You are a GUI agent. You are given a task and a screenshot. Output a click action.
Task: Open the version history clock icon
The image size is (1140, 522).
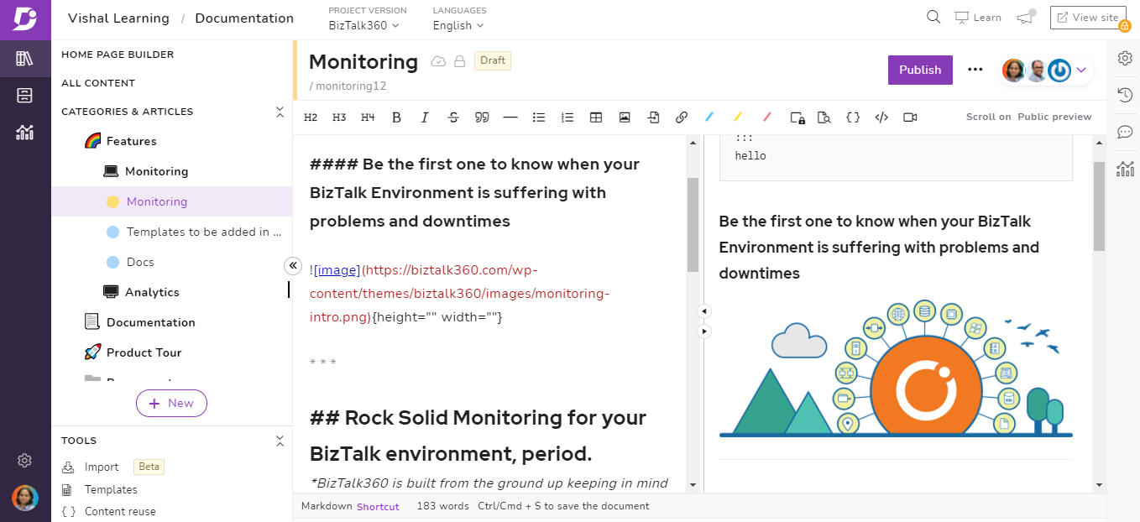point(1125,95)
